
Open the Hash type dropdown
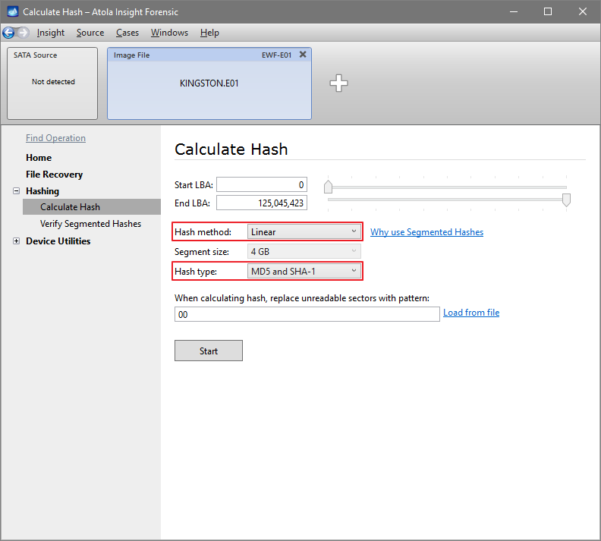[304, 272]
